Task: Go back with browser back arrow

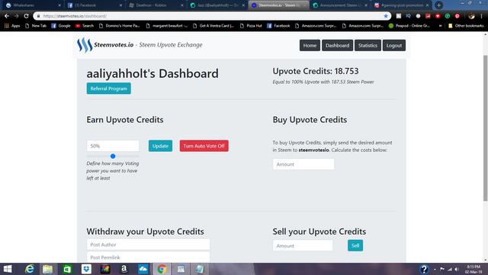Action: point(7,16)
